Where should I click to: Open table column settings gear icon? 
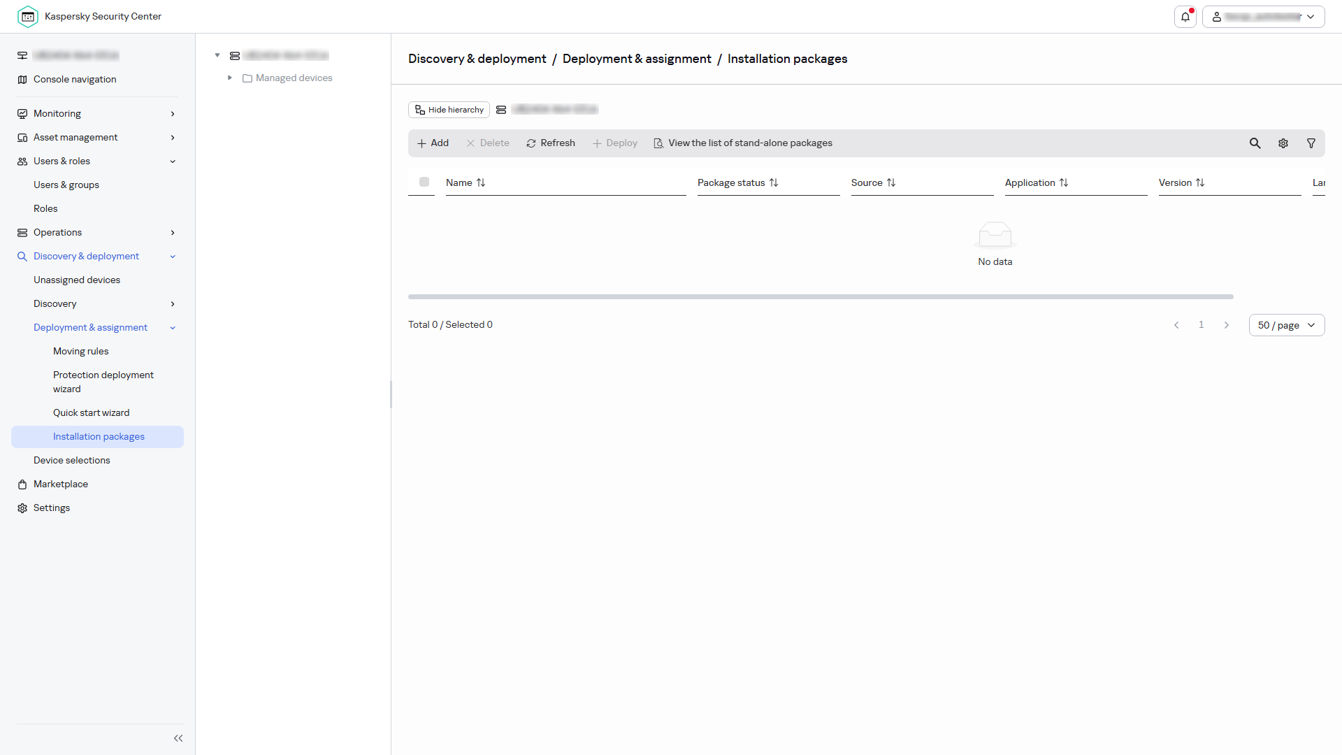(x=1283, y=143)
